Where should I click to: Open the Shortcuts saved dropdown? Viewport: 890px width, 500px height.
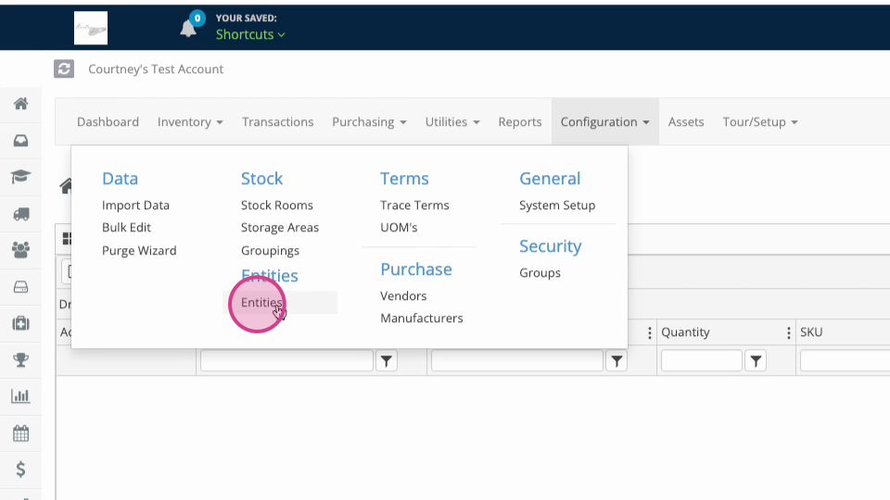[x=250, y=34]
